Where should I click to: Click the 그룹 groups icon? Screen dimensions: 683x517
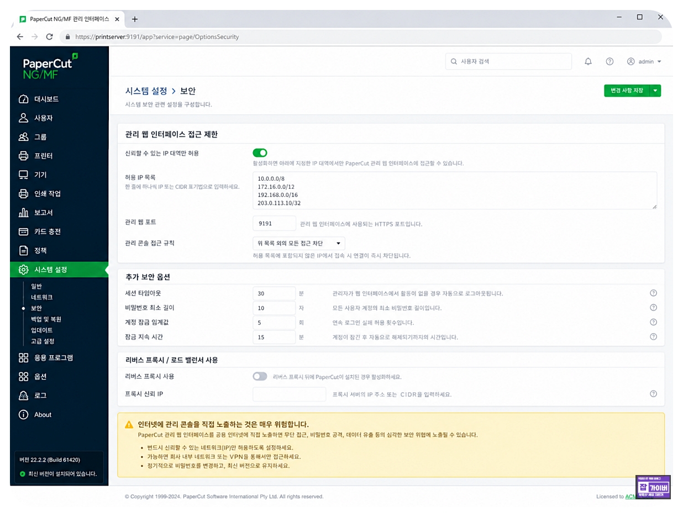pos(23,137)
